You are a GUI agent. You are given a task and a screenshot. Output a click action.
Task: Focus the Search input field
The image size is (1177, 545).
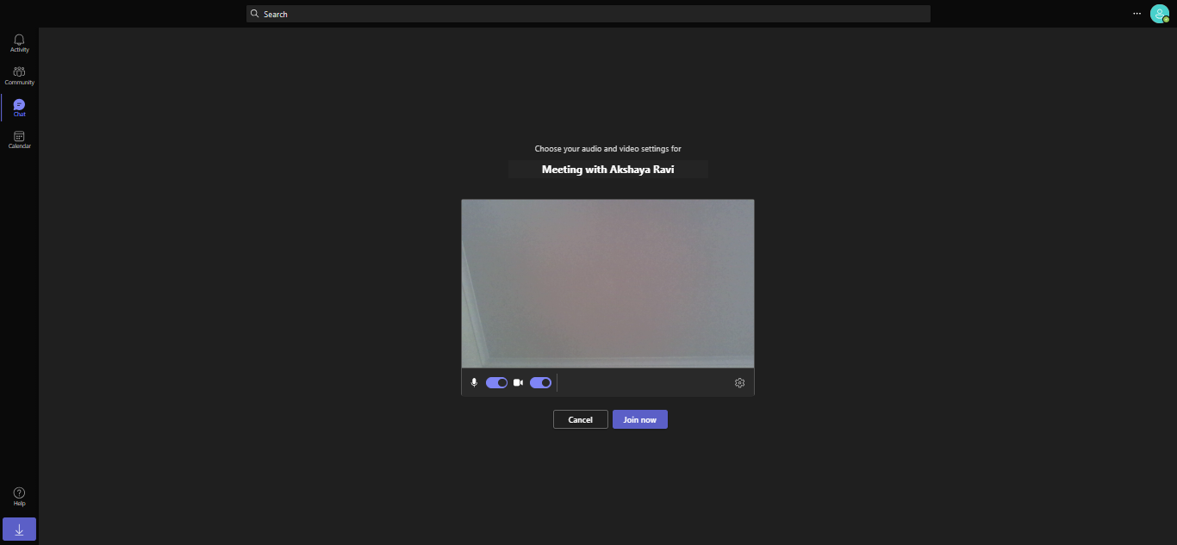[x=588, y=14]
